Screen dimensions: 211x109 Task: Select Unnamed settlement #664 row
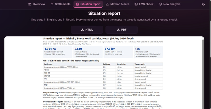103,67
